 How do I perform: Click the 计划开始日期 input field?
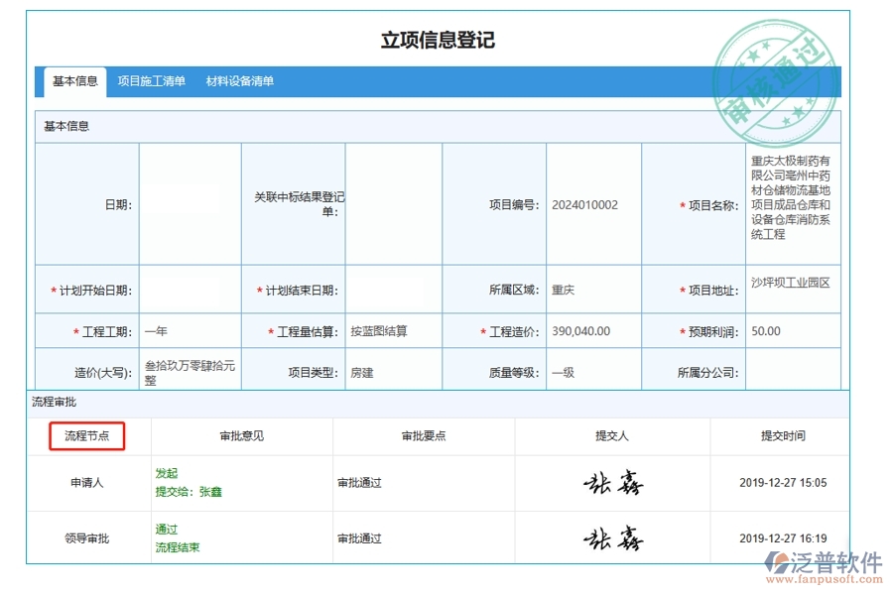pyautogui.click(x=188, y=291)
